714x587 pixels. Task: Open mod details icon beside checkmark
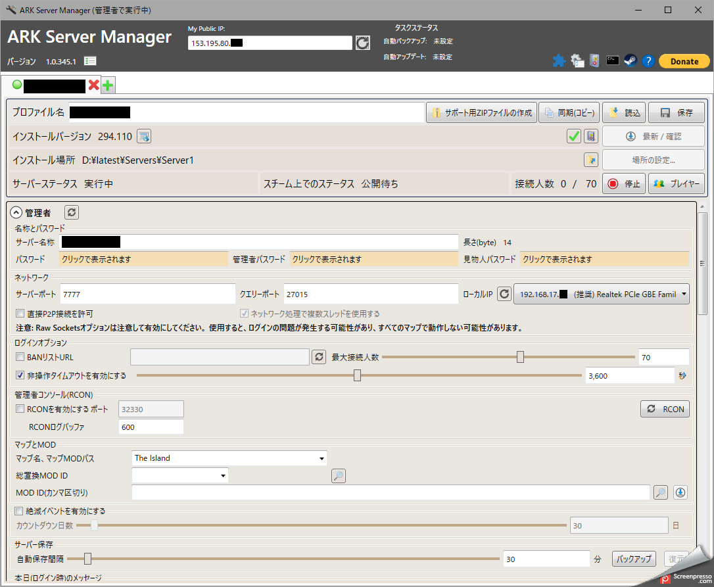591,136
